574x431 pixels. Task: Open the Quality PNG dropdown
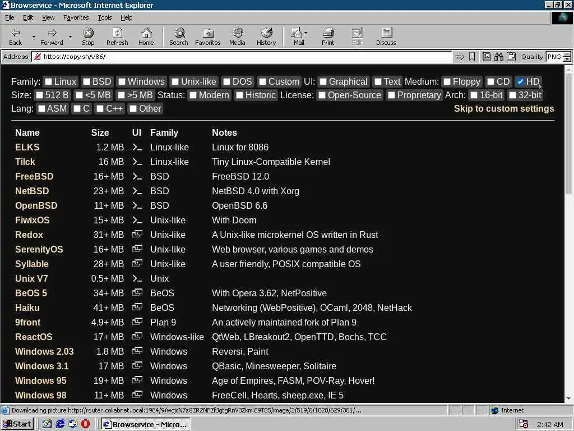[567, 57]
